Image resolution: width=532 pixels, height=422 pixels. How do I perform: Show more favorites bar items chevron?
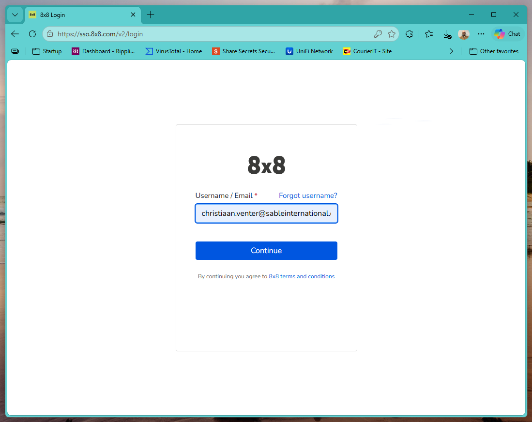pos(451,51)
